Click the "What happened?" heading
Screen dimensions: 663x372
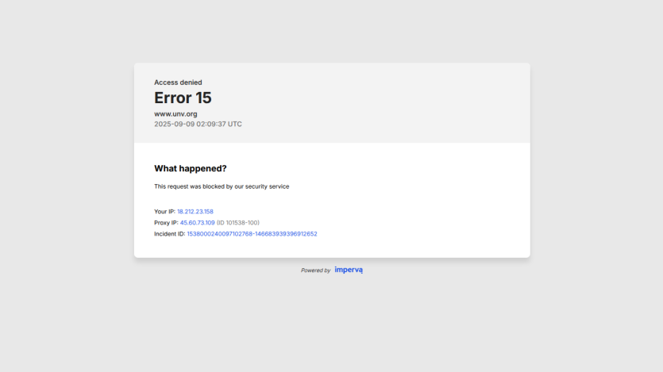click(191, 168)
